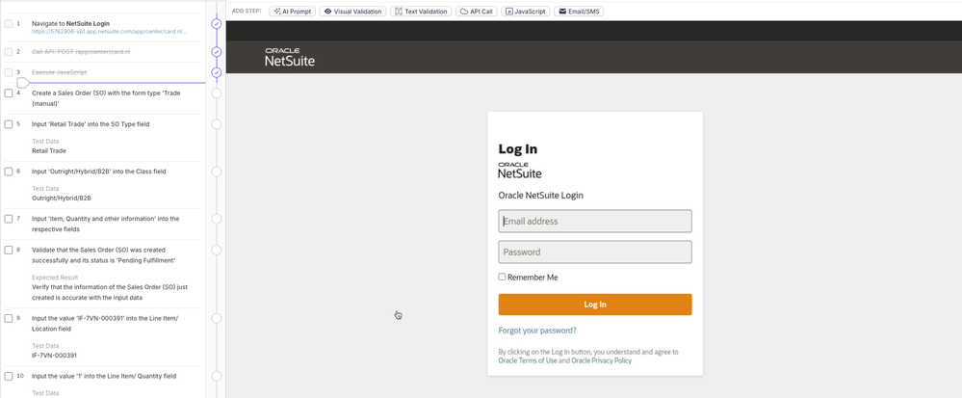The height and width of the screenshot is (398, 962).
Task: Add a Text Validation step
Action: tap(421, 12)
